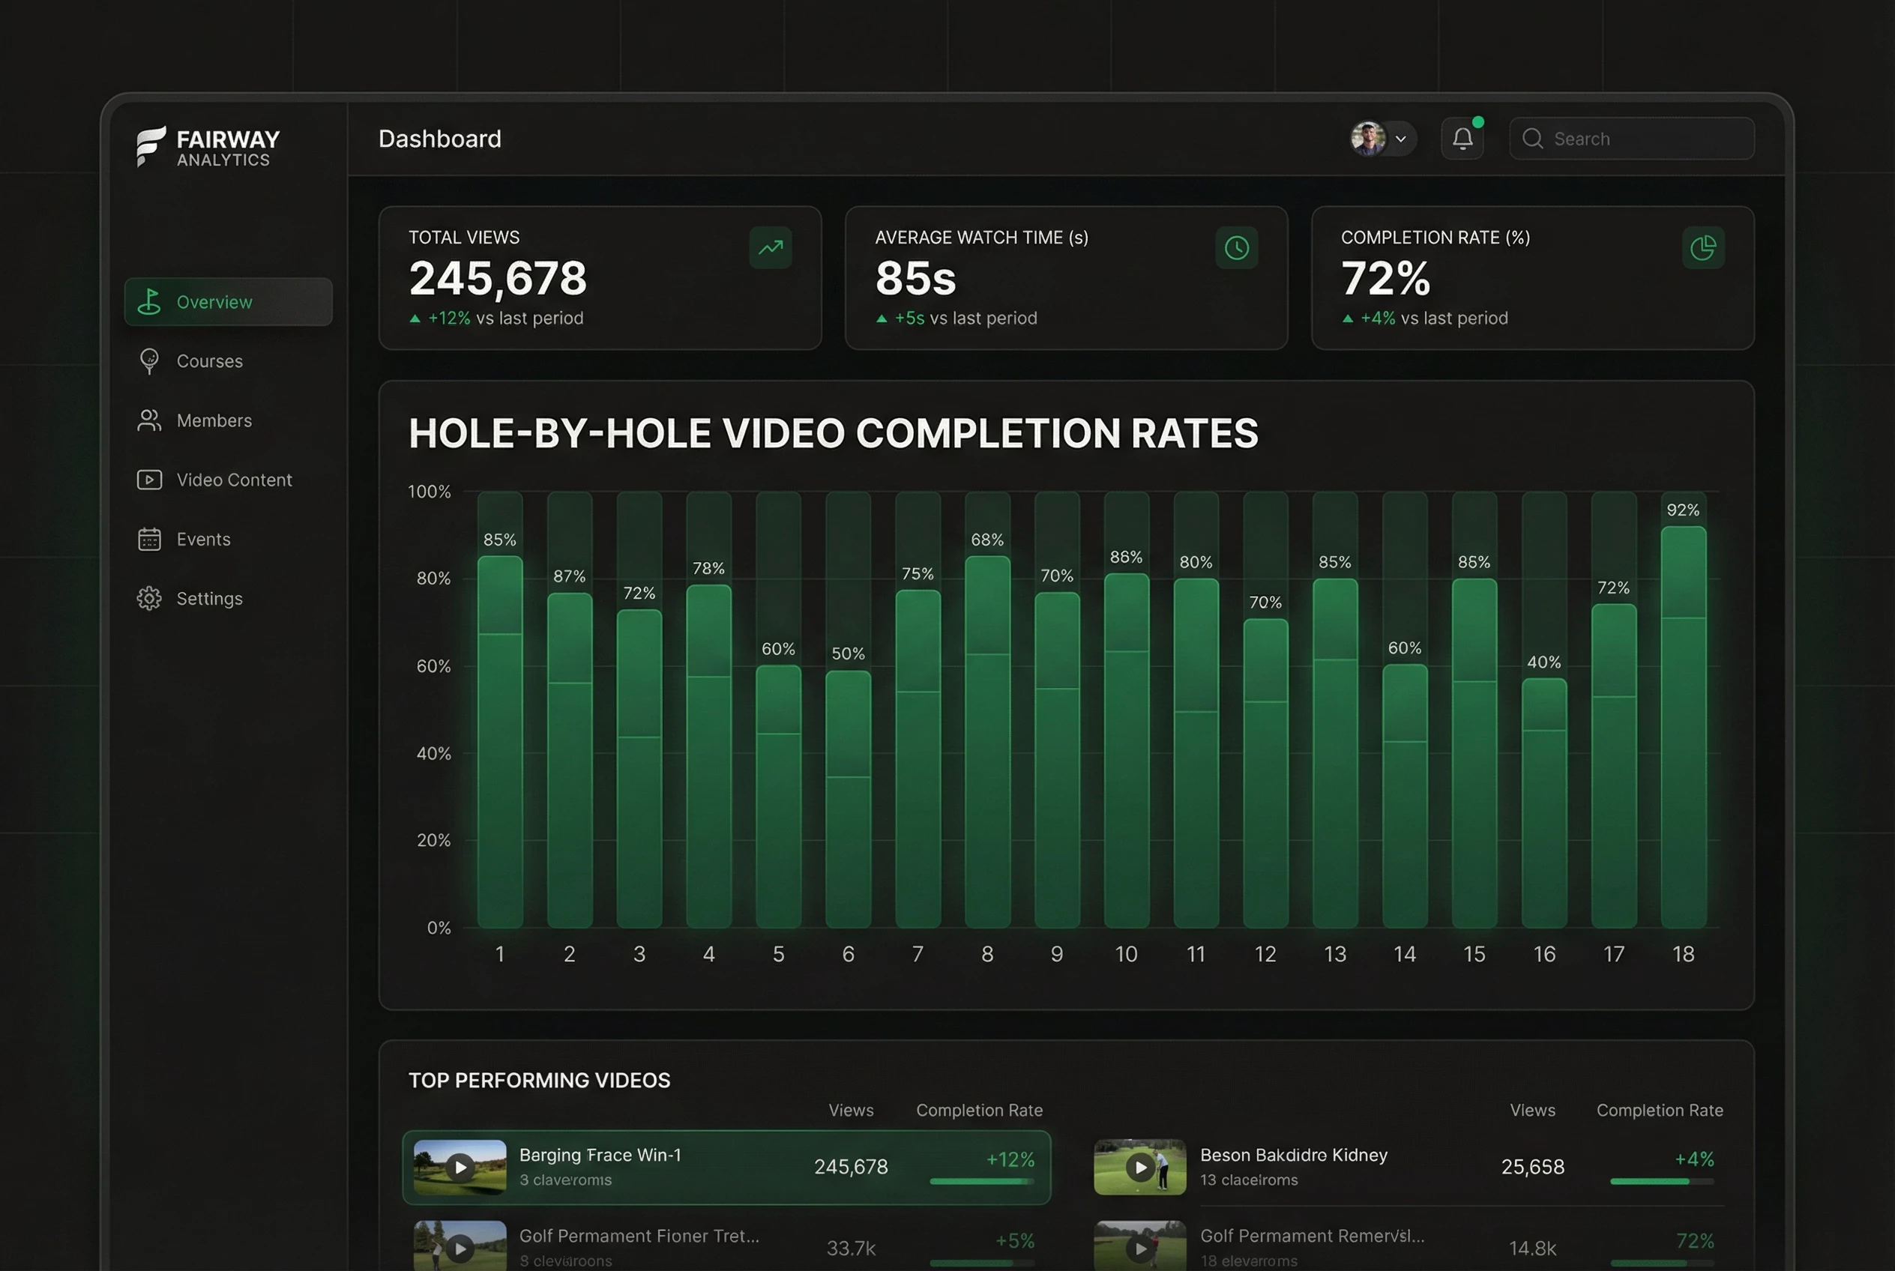Click the pie chart icon on Completion Rate

click(x=1703, y=247)
